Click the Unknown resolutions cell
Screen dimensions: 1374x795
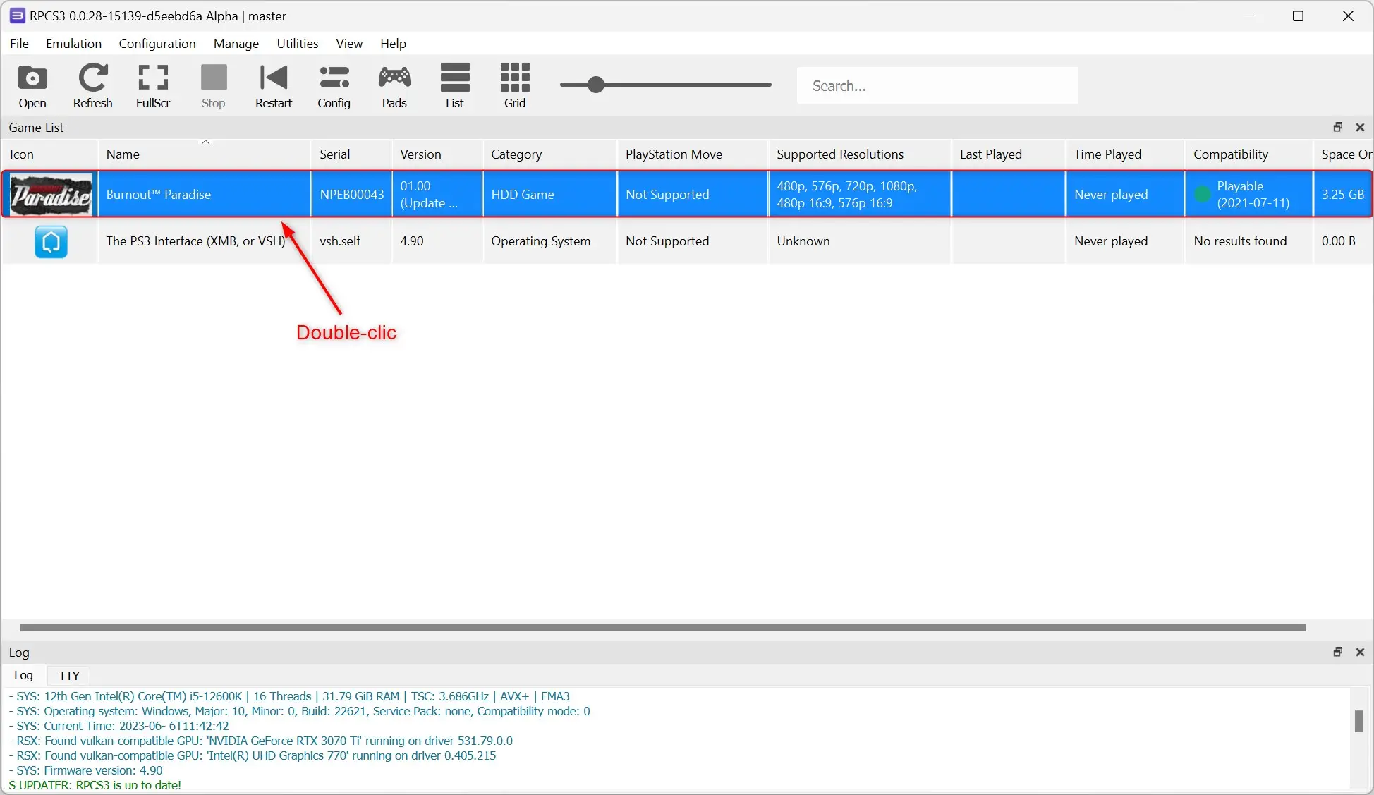click(860, 241)
